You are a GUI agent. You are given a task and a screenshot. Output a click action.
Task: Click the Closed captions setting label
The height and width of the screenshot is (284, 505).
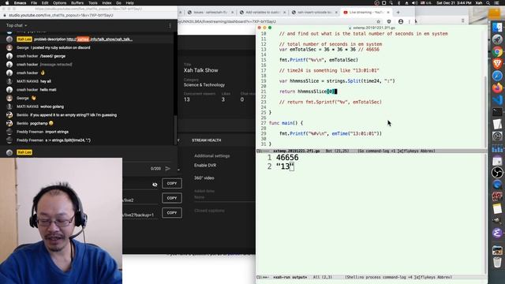pyautogui.click(x=209, y=211)
